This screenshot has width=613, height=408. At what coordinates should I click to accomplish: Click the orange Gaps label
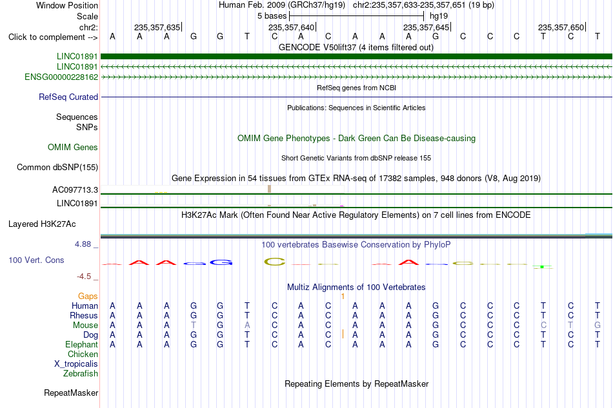tap(88, 296)
